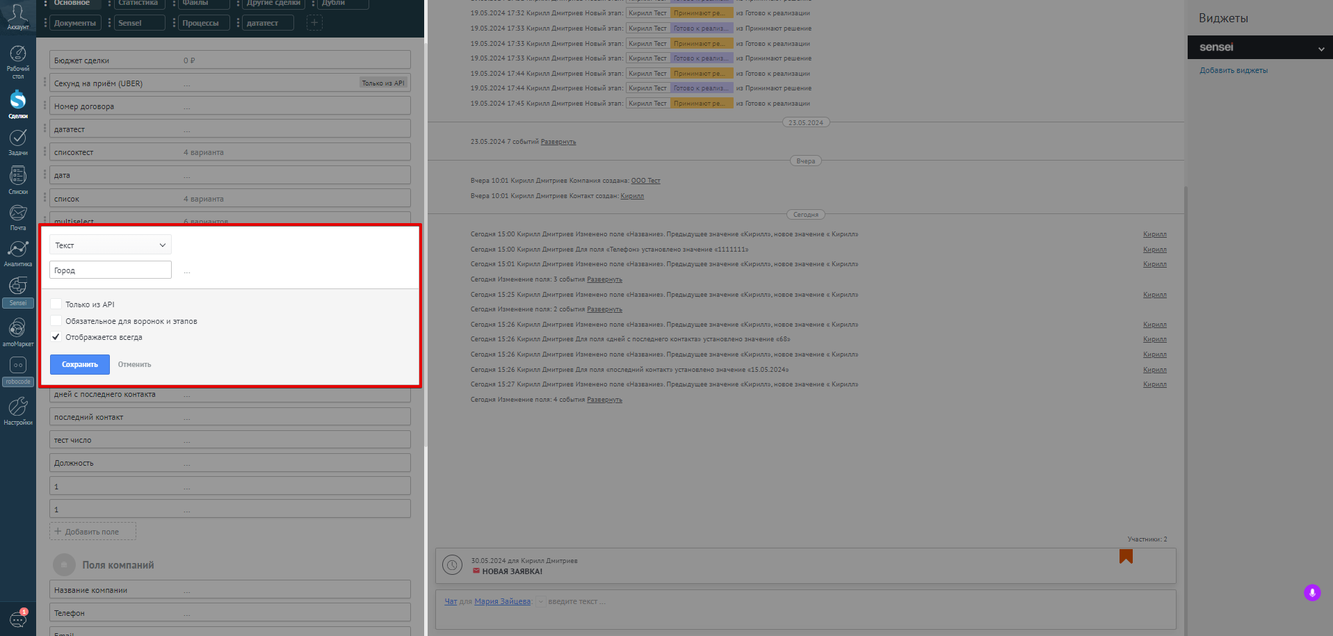The height and width of the screenshot is (636, 1333).
Task: Open the Аккаунт profile icon
Action: coord(17,15)
